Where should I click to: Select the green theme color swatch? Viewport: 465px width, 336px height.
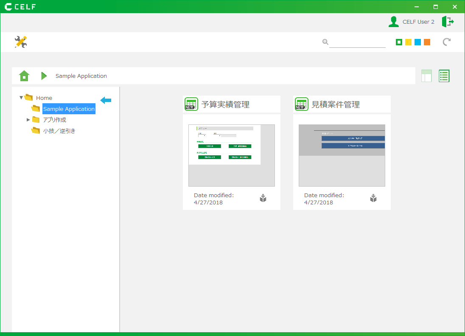point(399,42)
